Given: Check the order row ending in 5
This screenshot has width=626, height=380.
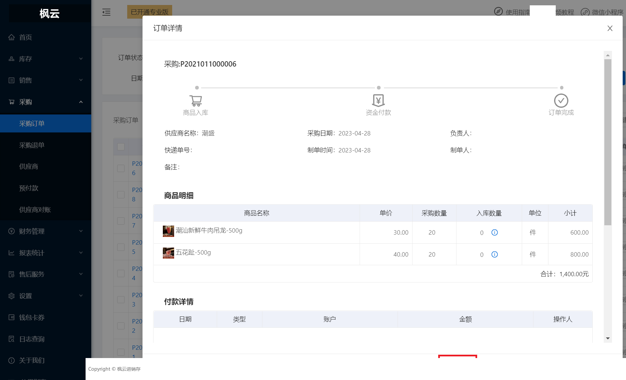Looking at the screenshot, I should [121, 247].
